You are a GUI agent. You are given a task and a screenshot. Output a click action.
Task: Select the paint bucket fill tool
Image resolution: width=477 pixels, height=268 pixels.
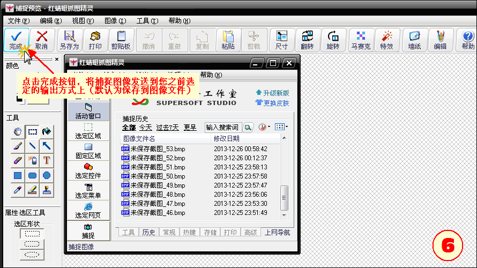coord(47,131)
